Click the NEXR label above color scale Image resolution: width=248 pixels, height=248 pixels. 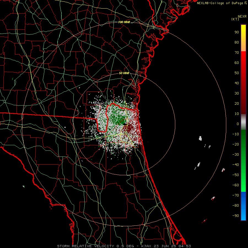(x=242, y=17)
